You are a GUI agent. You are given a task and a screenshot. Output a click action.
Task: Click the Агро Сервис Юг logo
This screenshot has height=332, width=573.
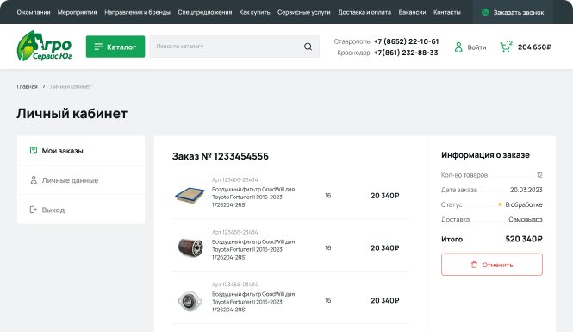[x=44, y=46]
